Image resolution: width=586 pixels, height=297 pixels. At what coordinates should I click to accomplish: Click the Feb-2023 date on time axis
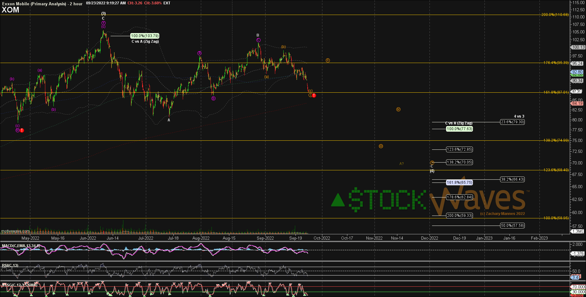[x=539, y=238]
